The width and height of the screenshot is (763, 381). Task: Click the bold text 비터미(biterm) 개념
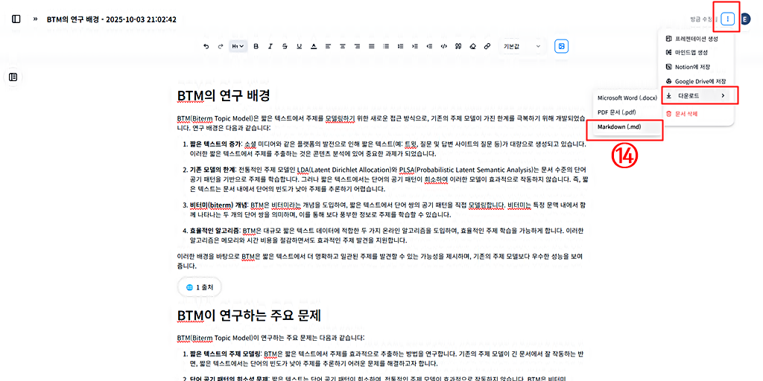tap(218, 205)
